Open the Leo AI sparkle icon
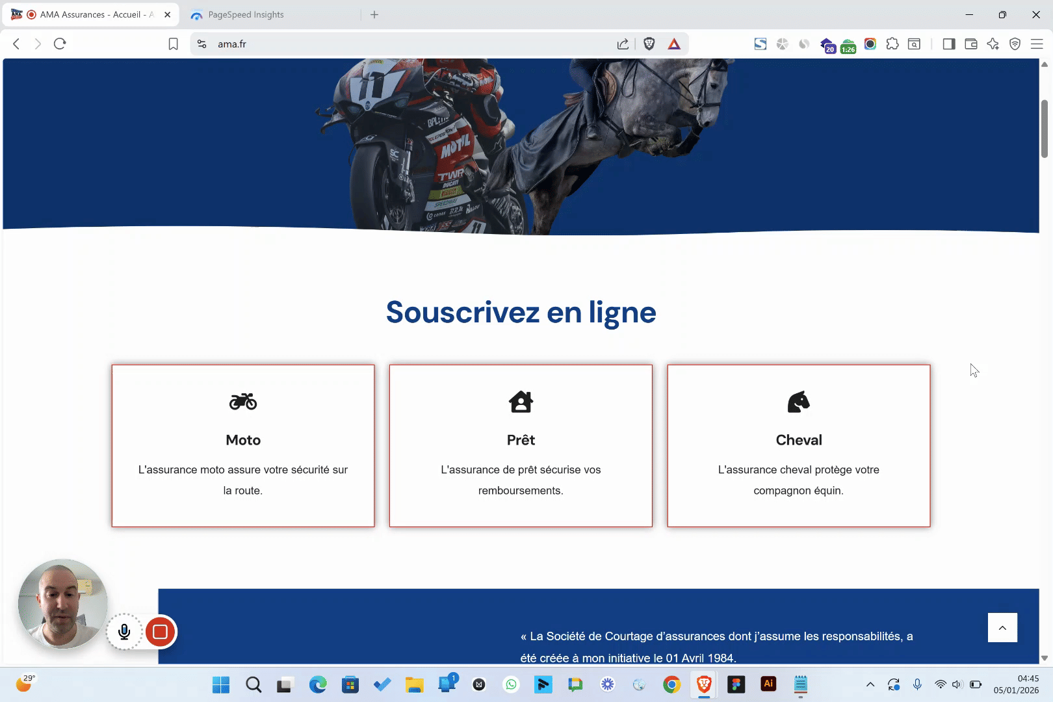 point(993,44)
